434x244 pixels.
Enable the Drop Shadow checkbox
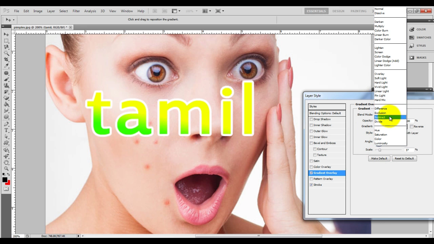(x=311, y=119)
